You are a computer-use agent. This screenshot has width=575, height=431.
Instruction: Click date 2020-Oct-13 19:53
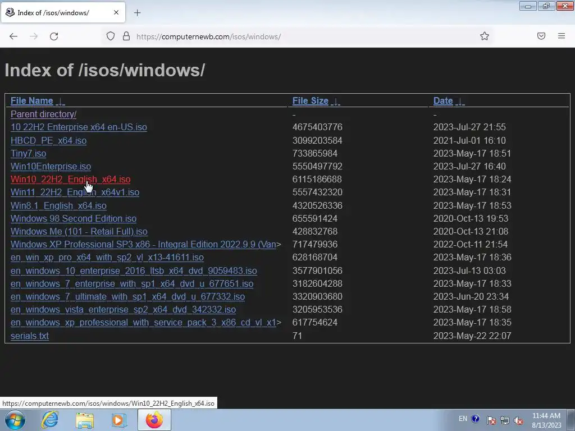[471, 218]
